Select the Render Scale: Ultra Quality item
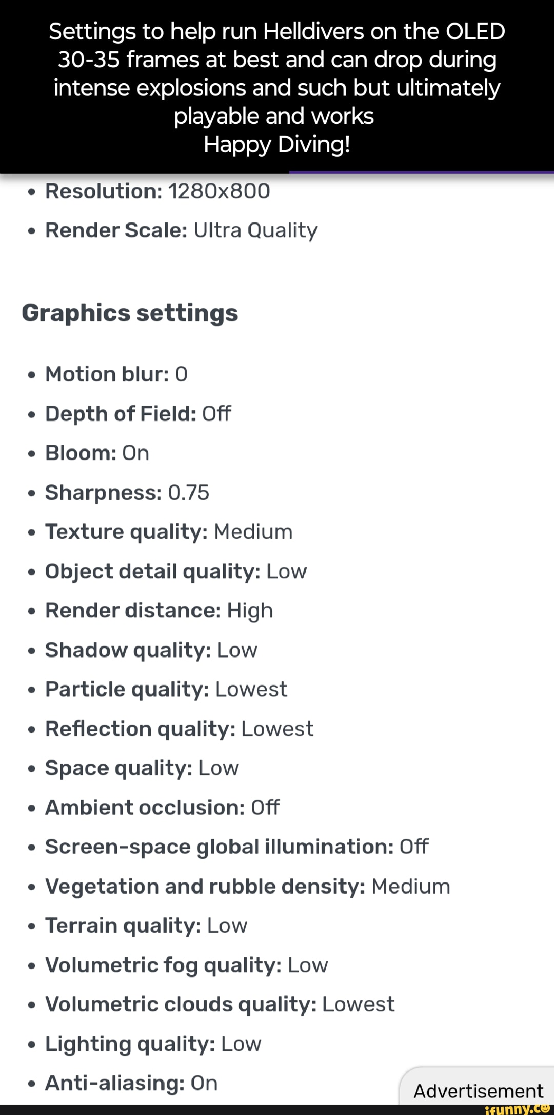This screenshot has width=554, height=1115. [181, 230]
